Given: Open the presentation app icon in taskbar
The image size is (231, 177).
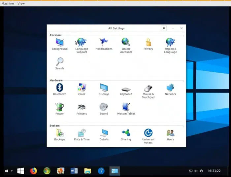Looking at the screenshot, I should pyautogui.click(x=60, y=171).
